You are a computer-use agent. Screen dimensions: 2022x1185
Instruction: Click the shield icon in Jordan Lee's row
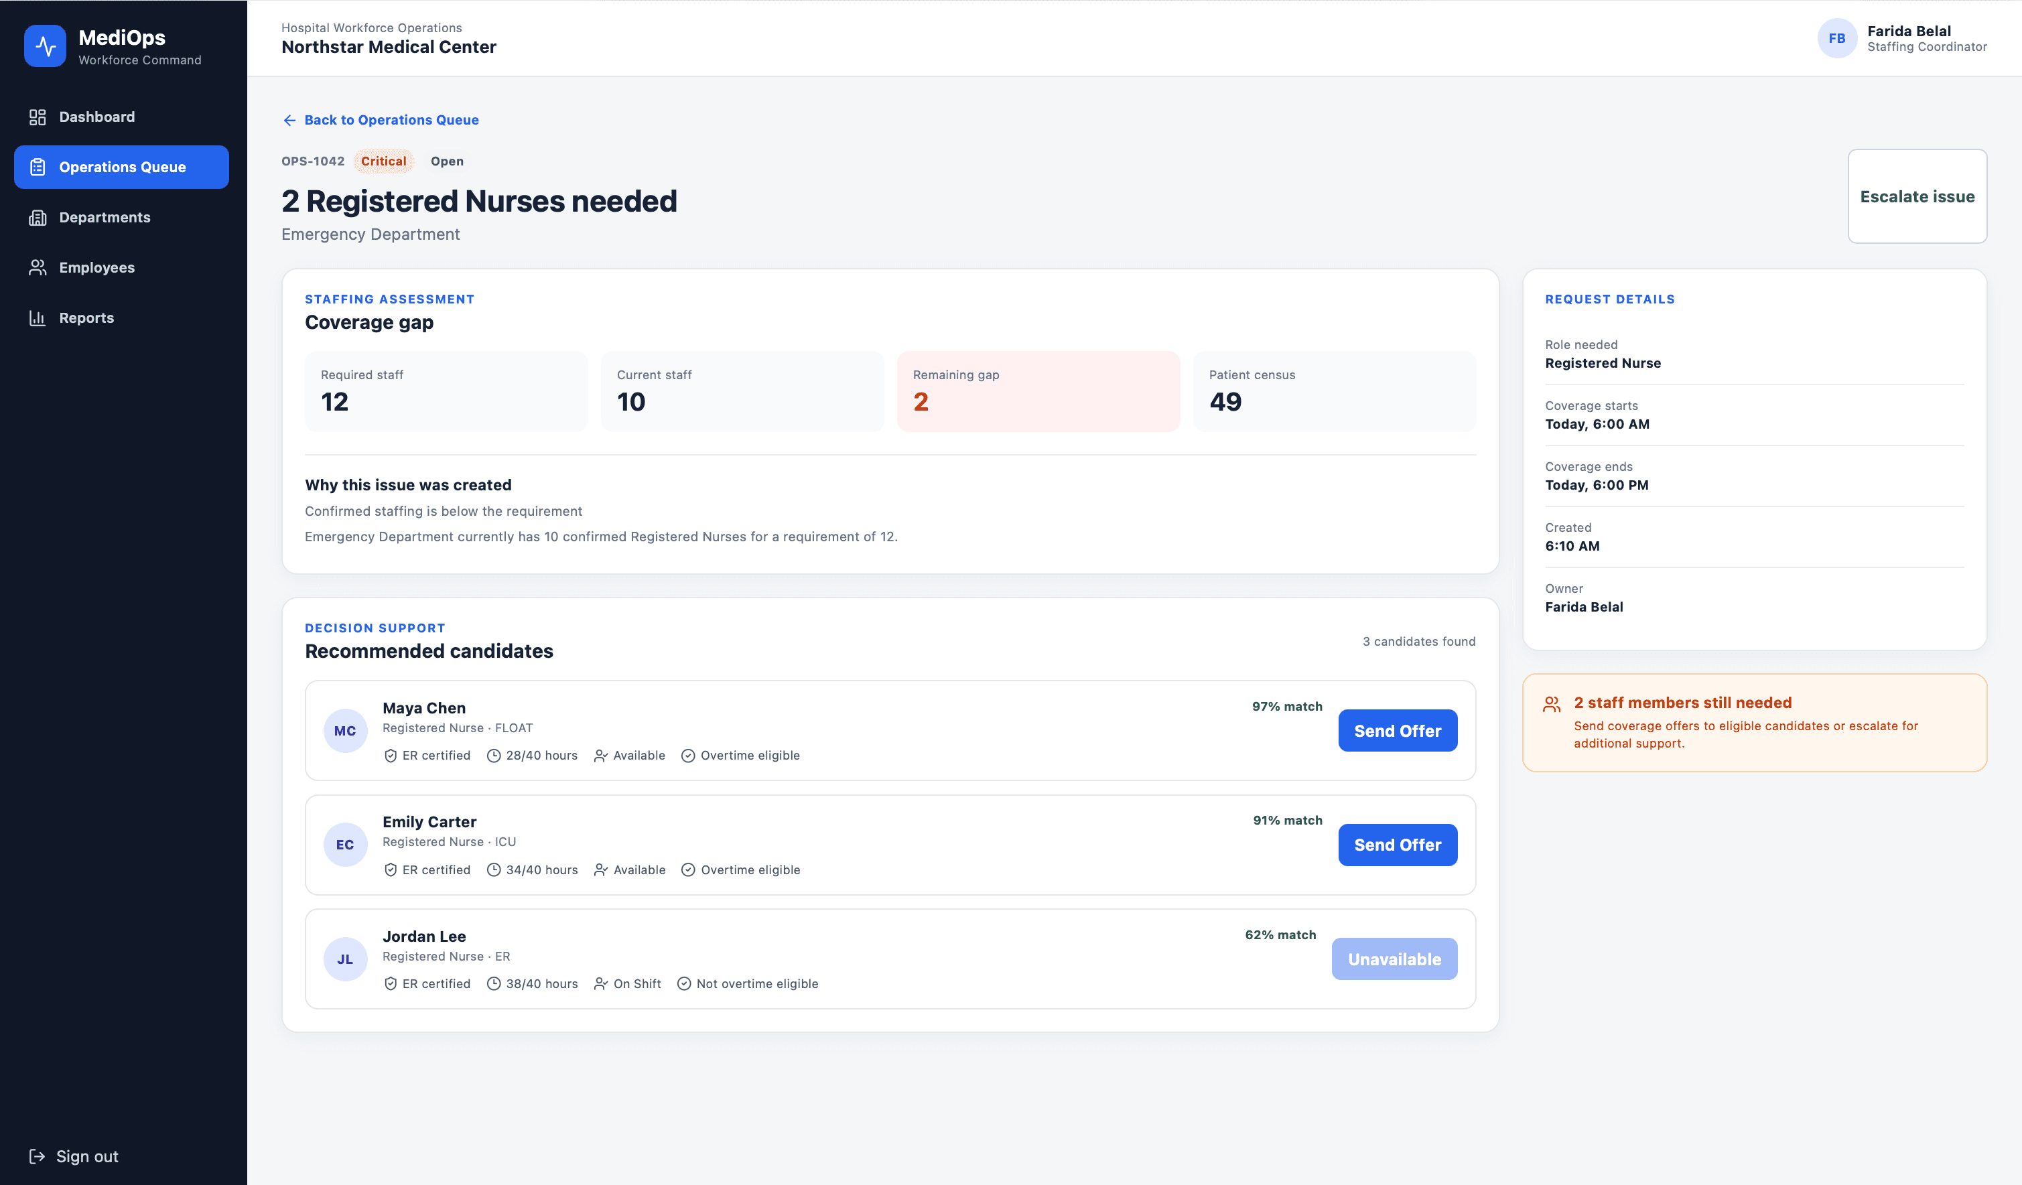tap(391, 983)
